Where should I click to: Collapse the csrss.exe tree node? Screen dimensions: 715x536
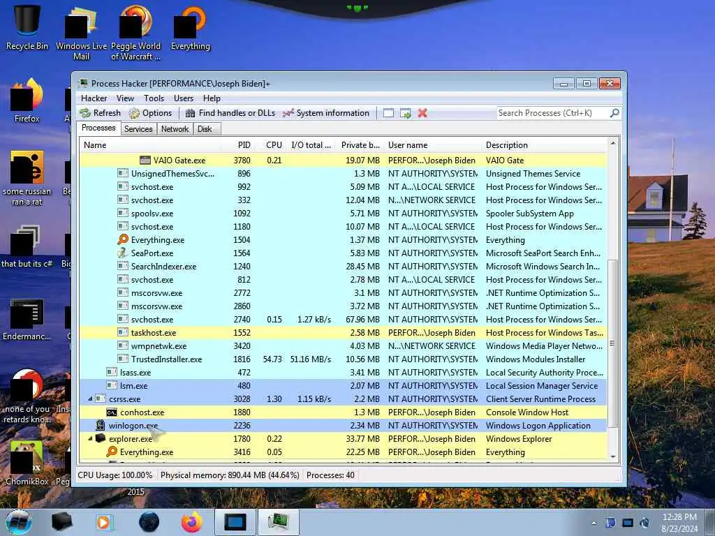point(90,399)
